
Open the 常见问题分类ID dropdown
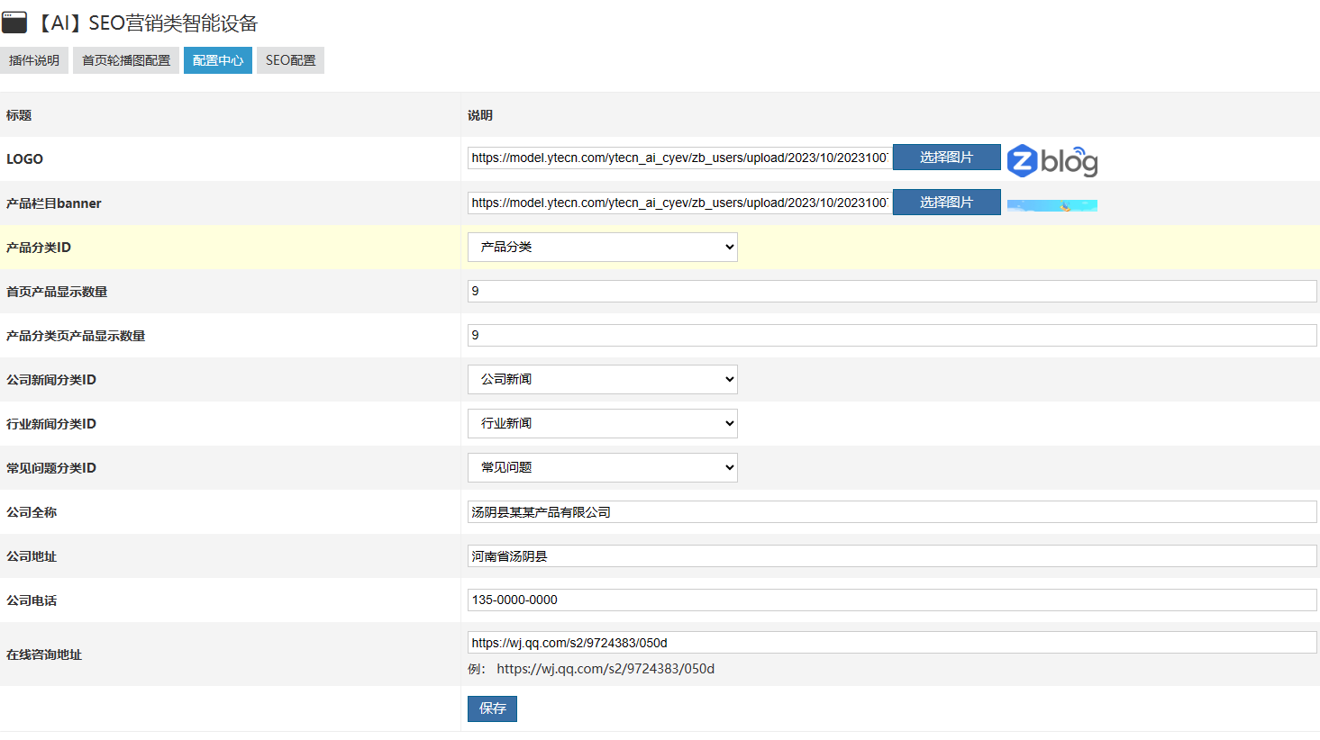[x=602, y=467]
